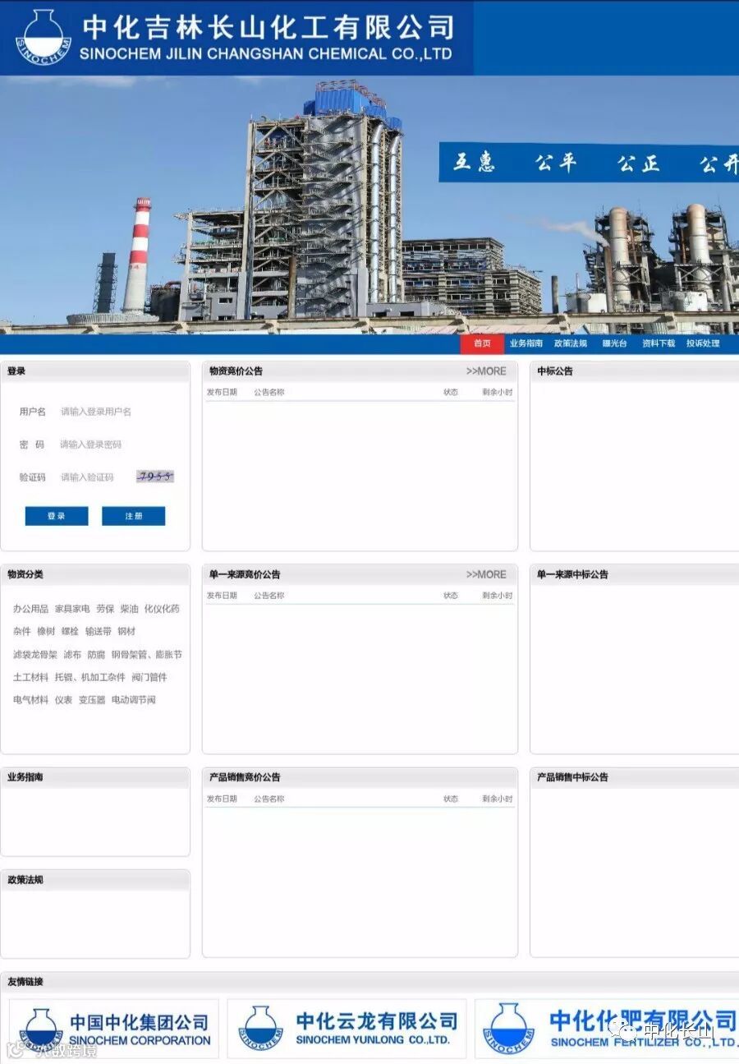Click 状态 column in 产品销售竞价公告 table

tap(451, 799)
